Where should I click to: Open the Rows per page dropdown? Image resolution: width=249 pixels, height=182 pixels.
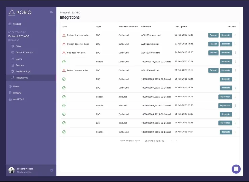[138, 141]
